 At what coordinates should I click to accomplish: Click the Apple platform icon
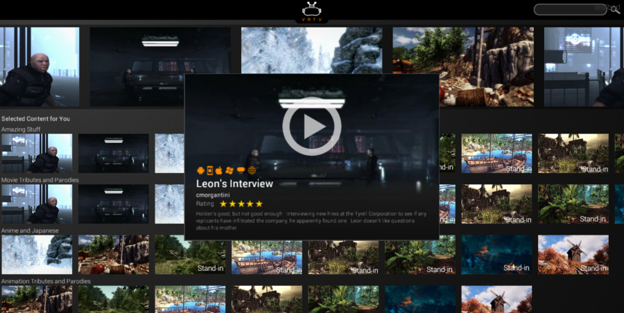pos(219,170)
